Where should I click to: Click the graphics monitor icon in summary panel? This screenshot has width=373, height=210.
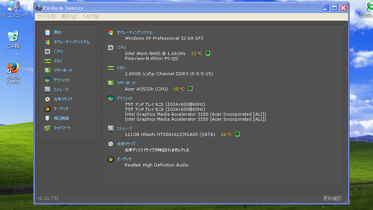pos(111,99)
